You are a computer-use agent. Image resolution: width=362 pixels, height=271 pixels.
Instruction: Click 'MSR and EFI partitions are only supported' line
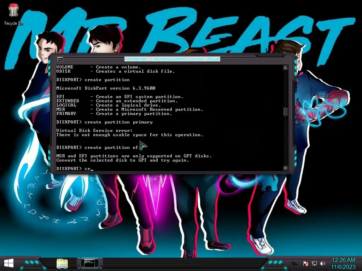point(134,156)
